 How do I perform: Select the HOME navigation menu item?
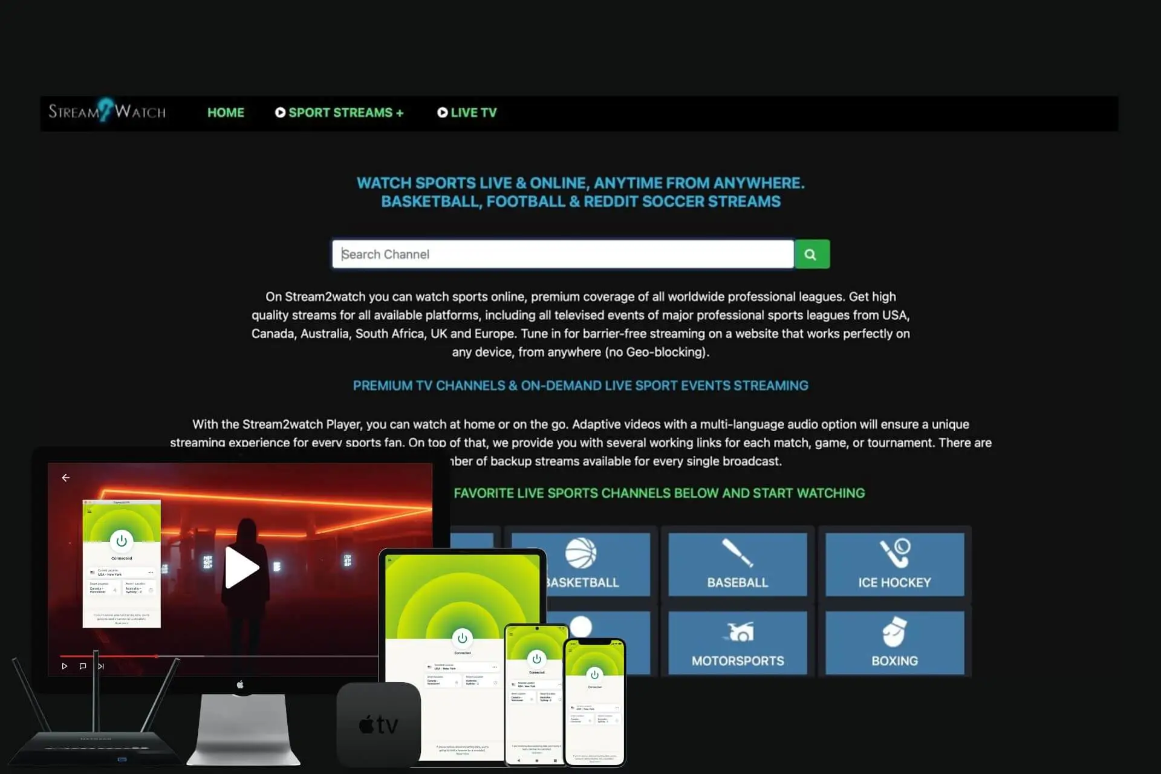(x=224, y=112)
